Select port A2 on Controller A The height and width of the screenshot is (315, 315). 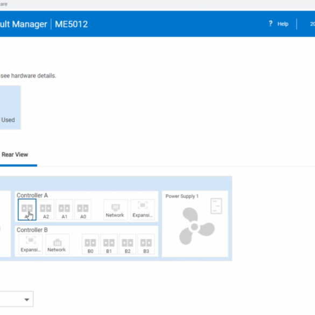tap(46, 209)
